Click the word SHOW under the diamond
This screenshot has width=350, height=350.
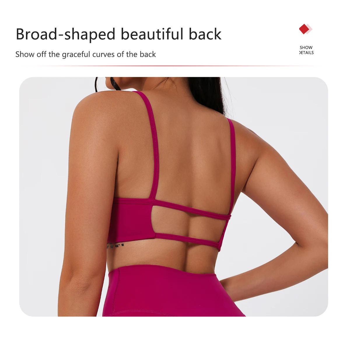[306, 47]
